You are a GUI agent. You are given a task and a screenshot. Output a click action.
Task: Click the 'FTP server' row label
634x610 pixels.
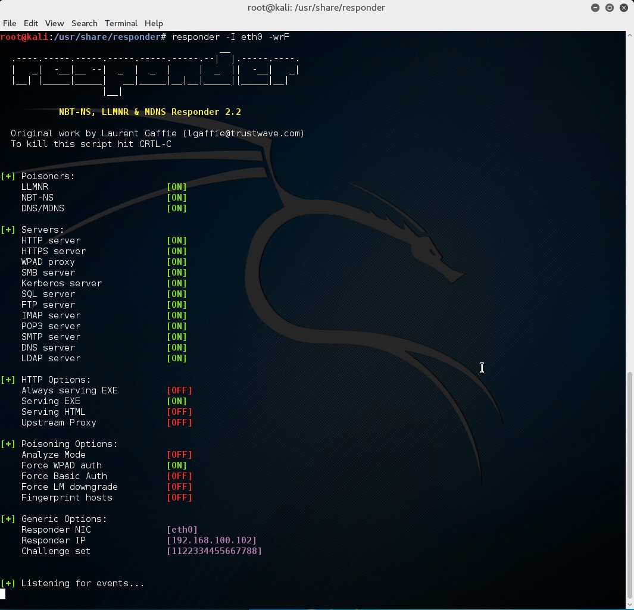click(48, 305)
